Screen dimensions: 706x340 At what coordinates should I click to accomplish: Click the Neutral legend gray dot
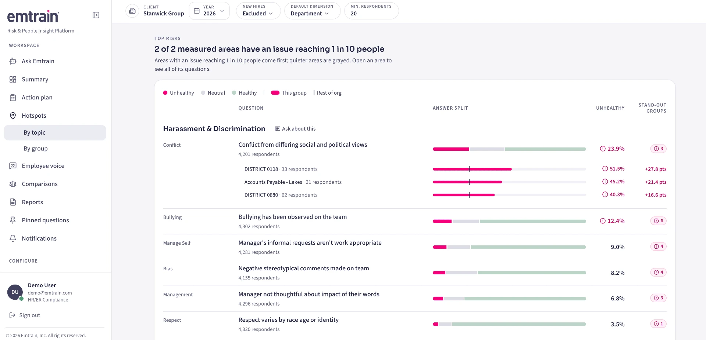tap(203, 93)
